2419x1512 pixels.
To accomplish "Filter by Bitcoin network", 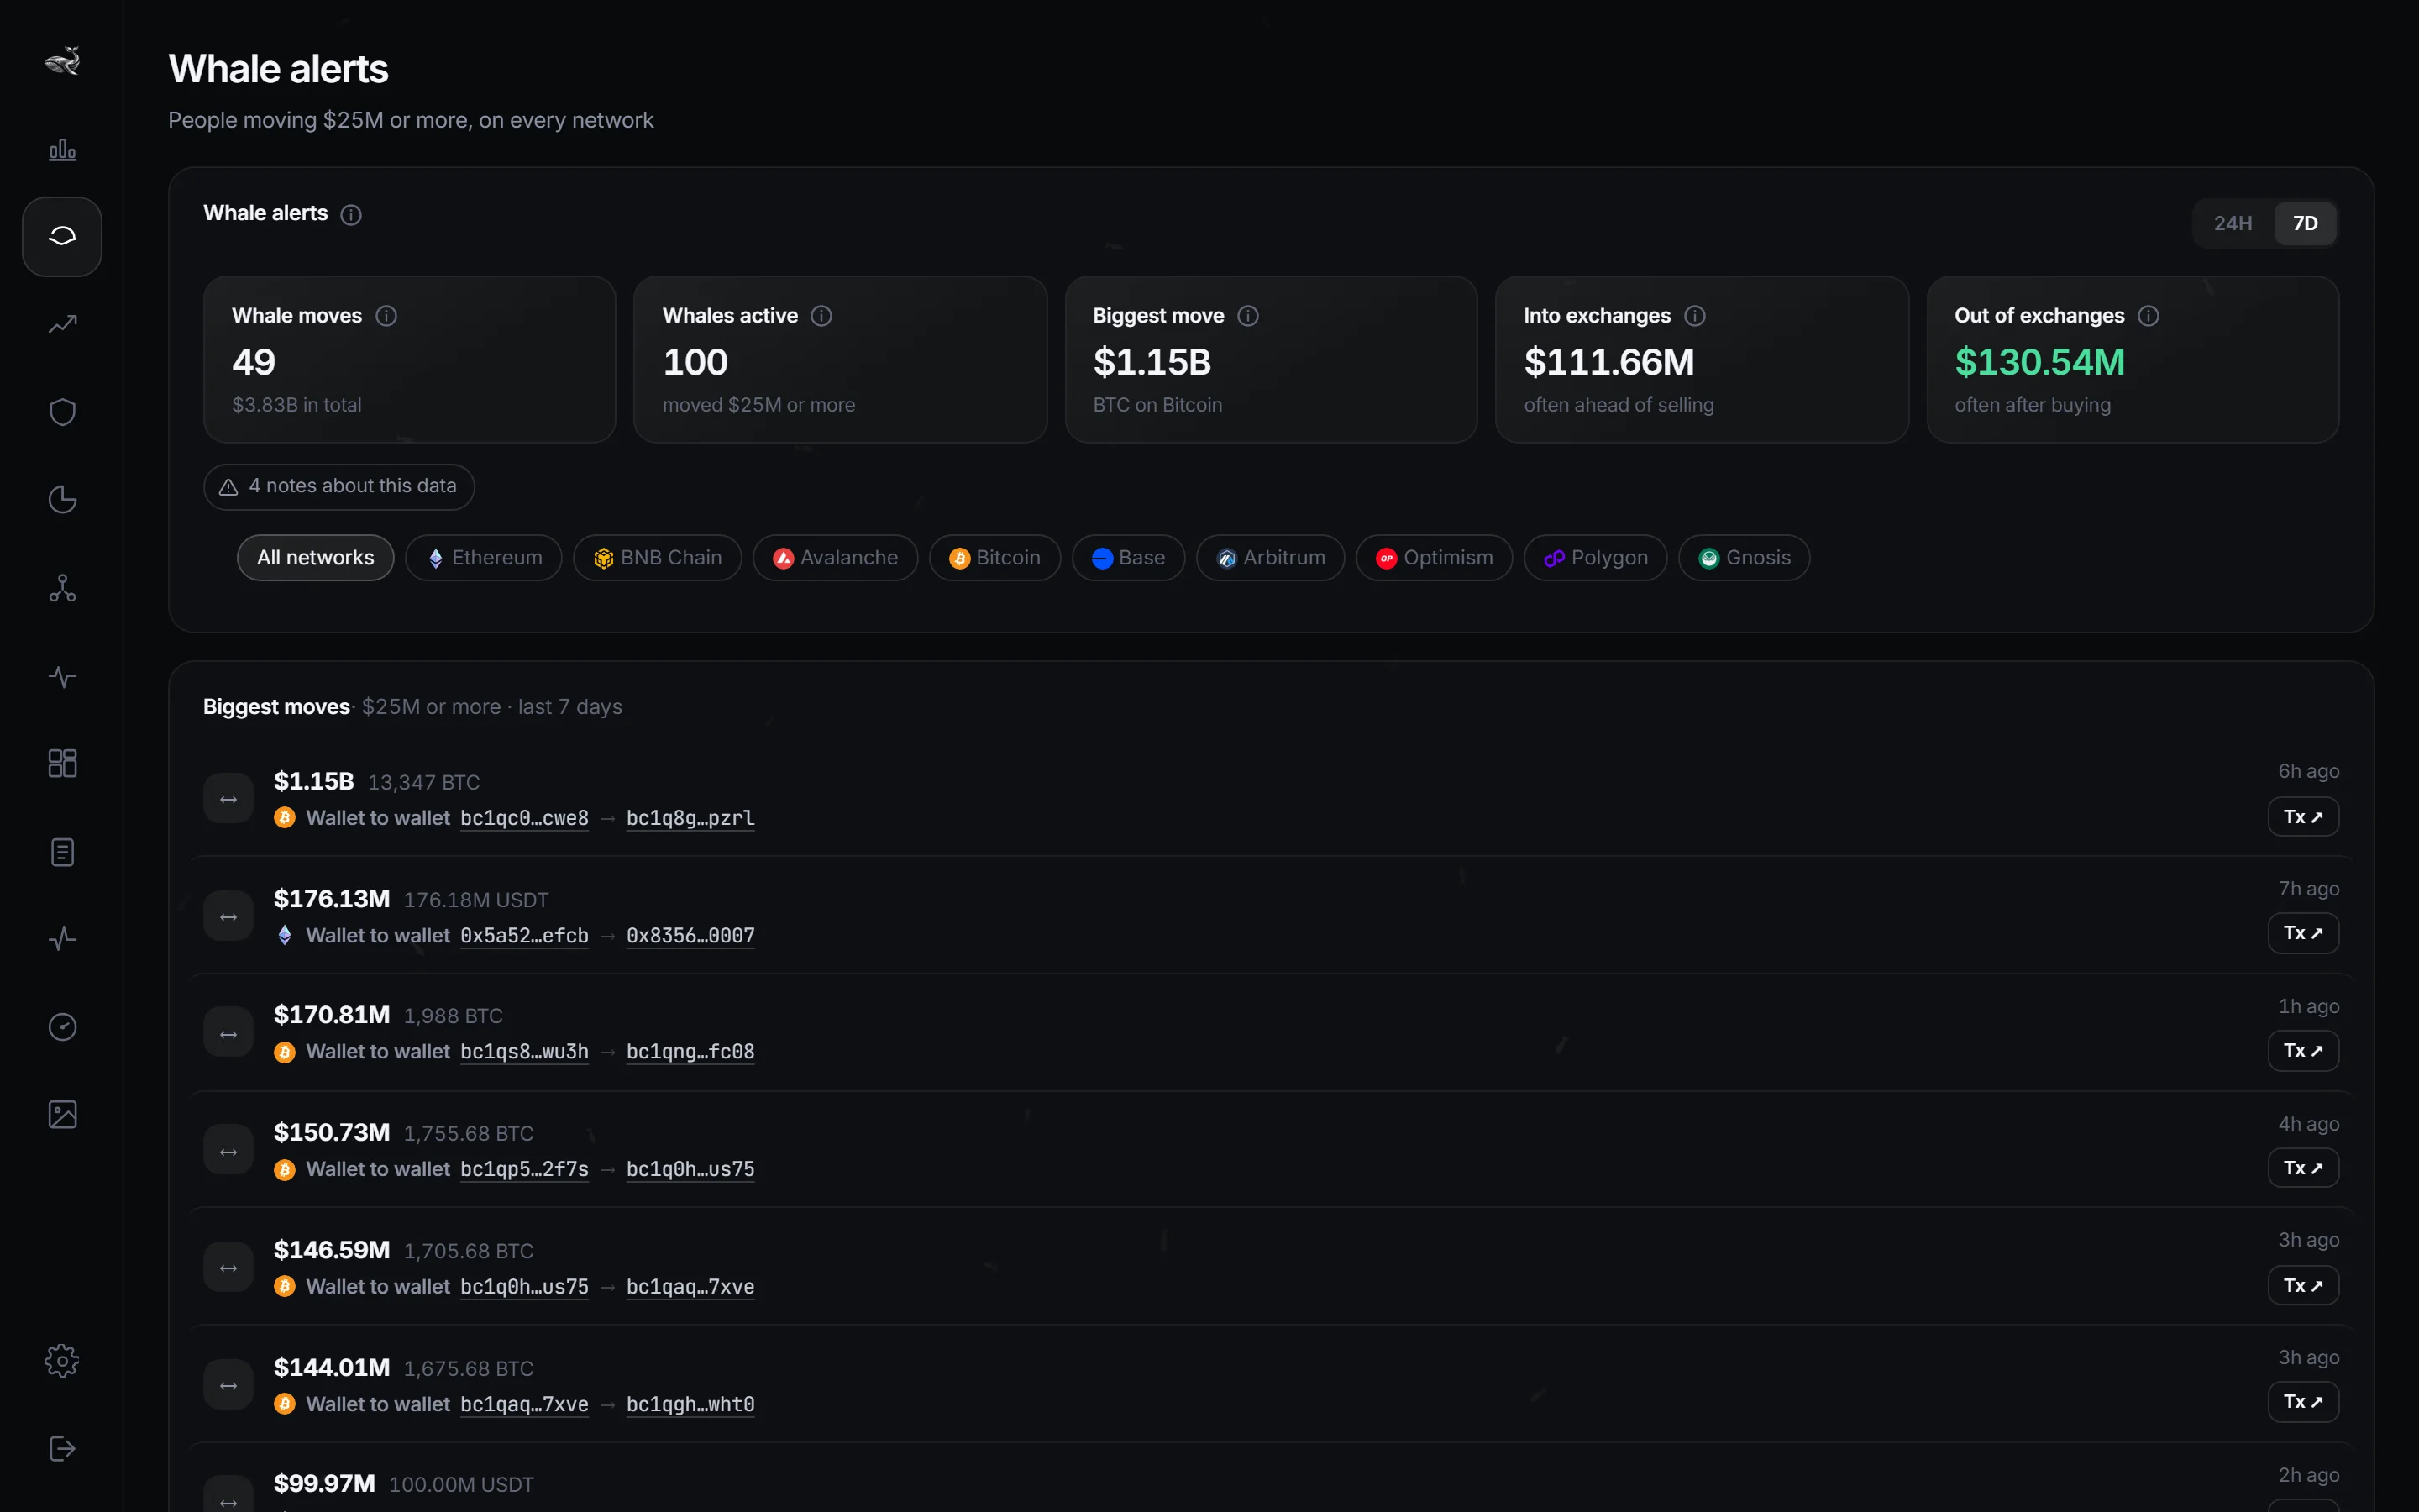I will 994,558.
